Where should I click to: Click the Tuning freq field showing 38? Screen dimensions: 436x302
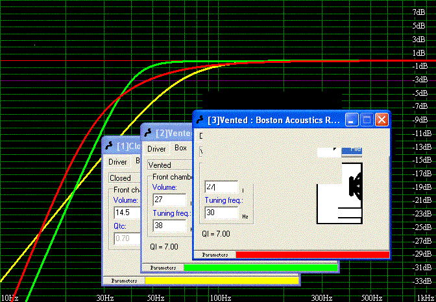tap(169, 226)
